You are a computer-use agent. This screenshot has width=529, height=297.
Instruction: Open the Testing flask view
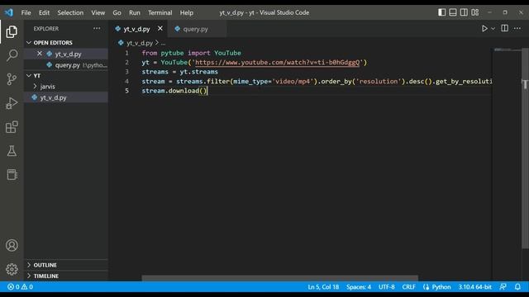12,151
